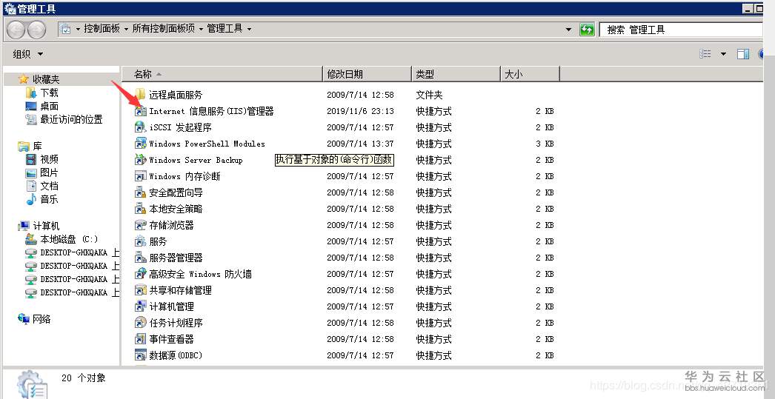Open the 视频 library
The image size is (775, 399).
tap(49, 159)
